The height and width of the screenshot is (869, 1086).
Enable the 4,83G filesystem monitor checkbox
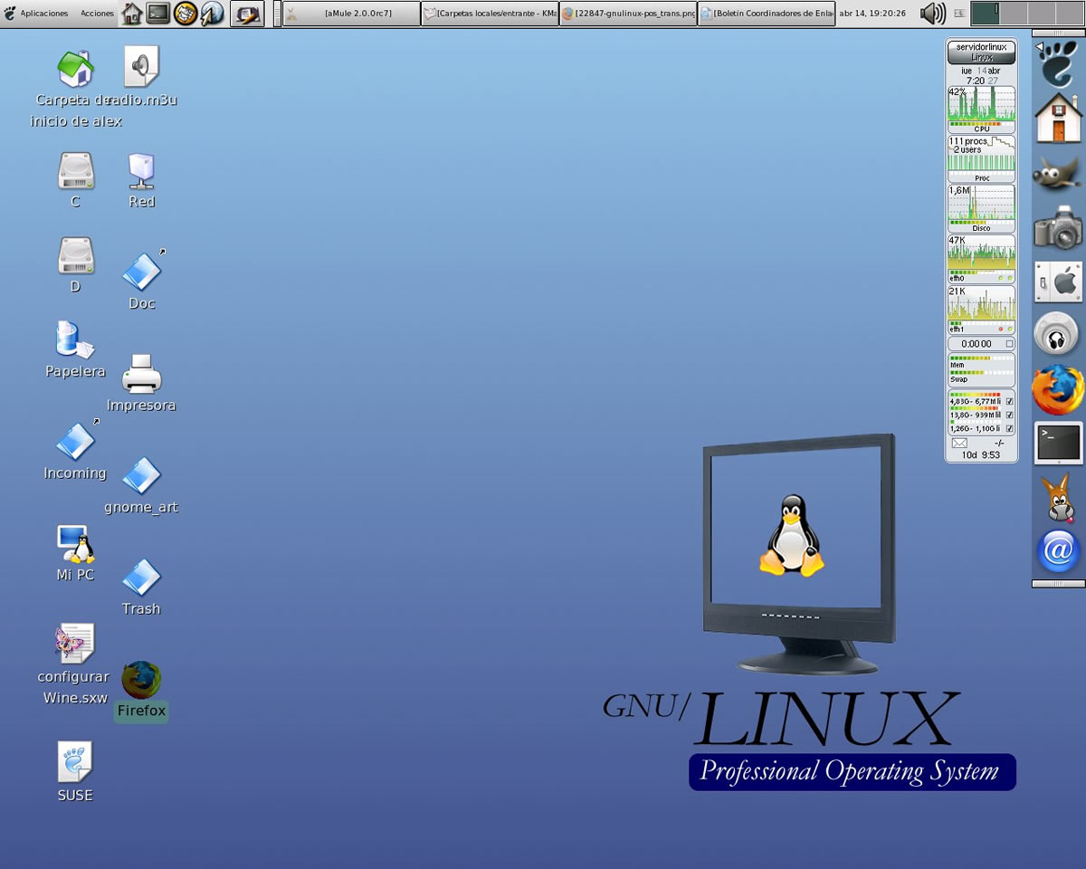1009,401
